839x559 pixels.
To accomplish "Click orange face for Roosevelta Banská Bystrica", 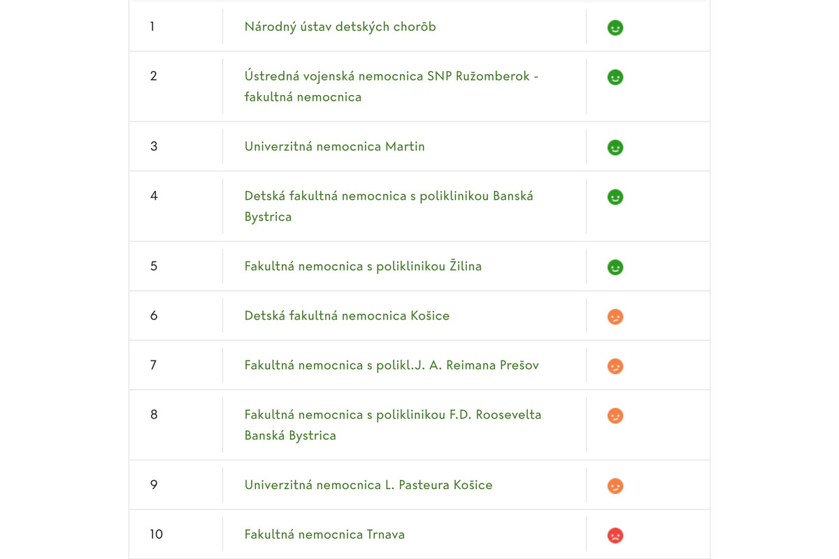I will (615, 416).
